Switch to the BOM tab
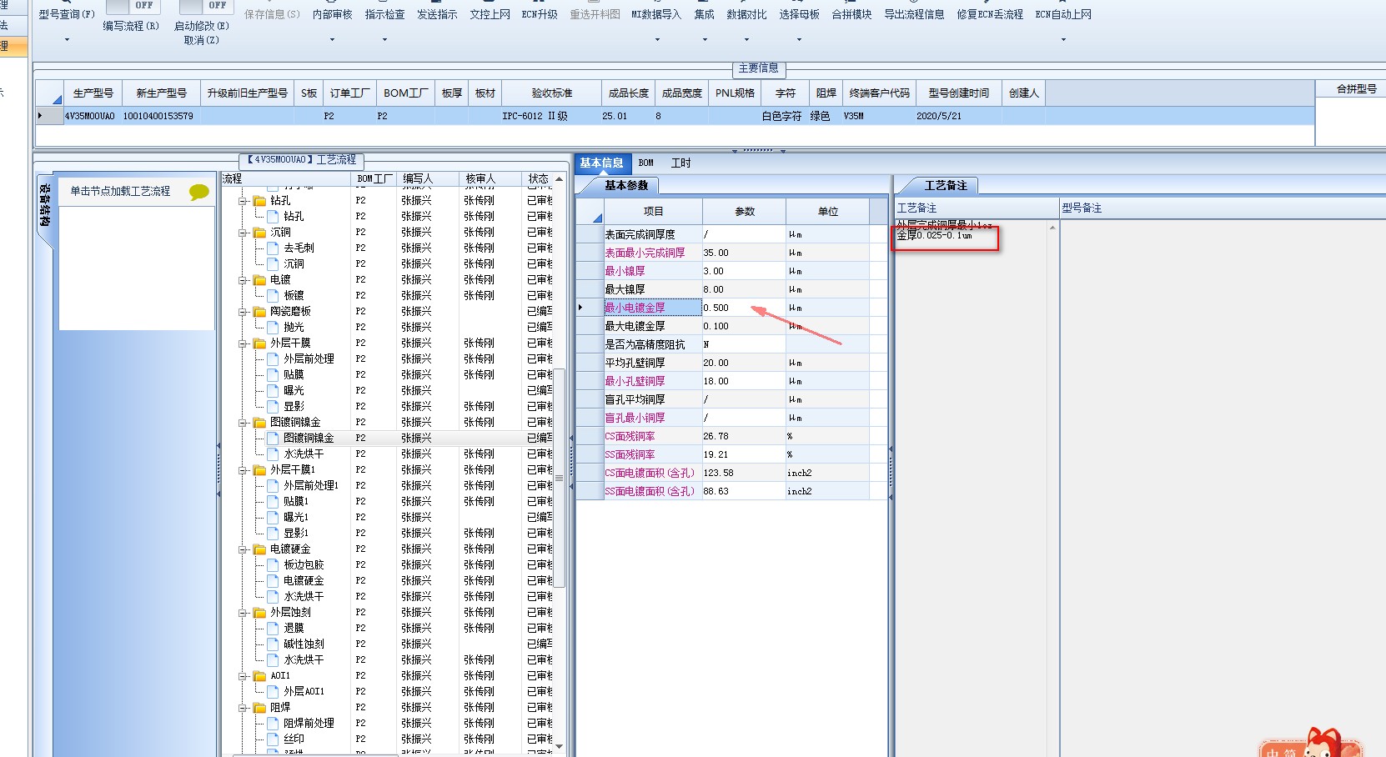Screen dimensions: 1386x757 [646, 163]
